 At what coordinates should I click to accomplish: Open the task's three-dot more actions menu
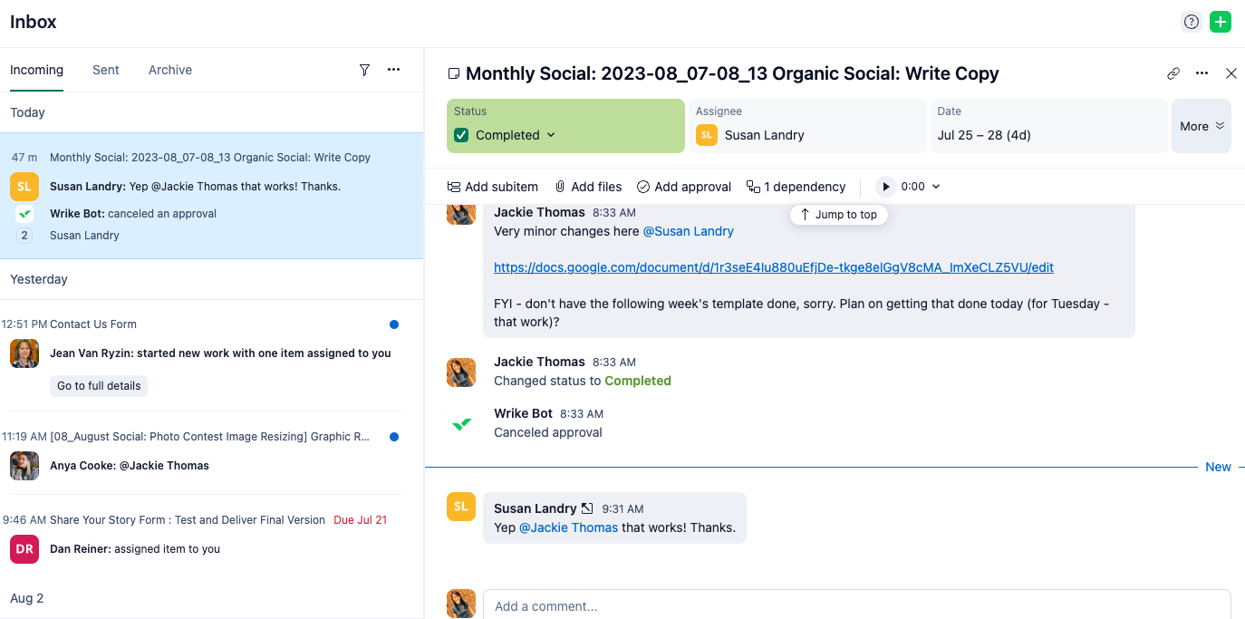1202,73
